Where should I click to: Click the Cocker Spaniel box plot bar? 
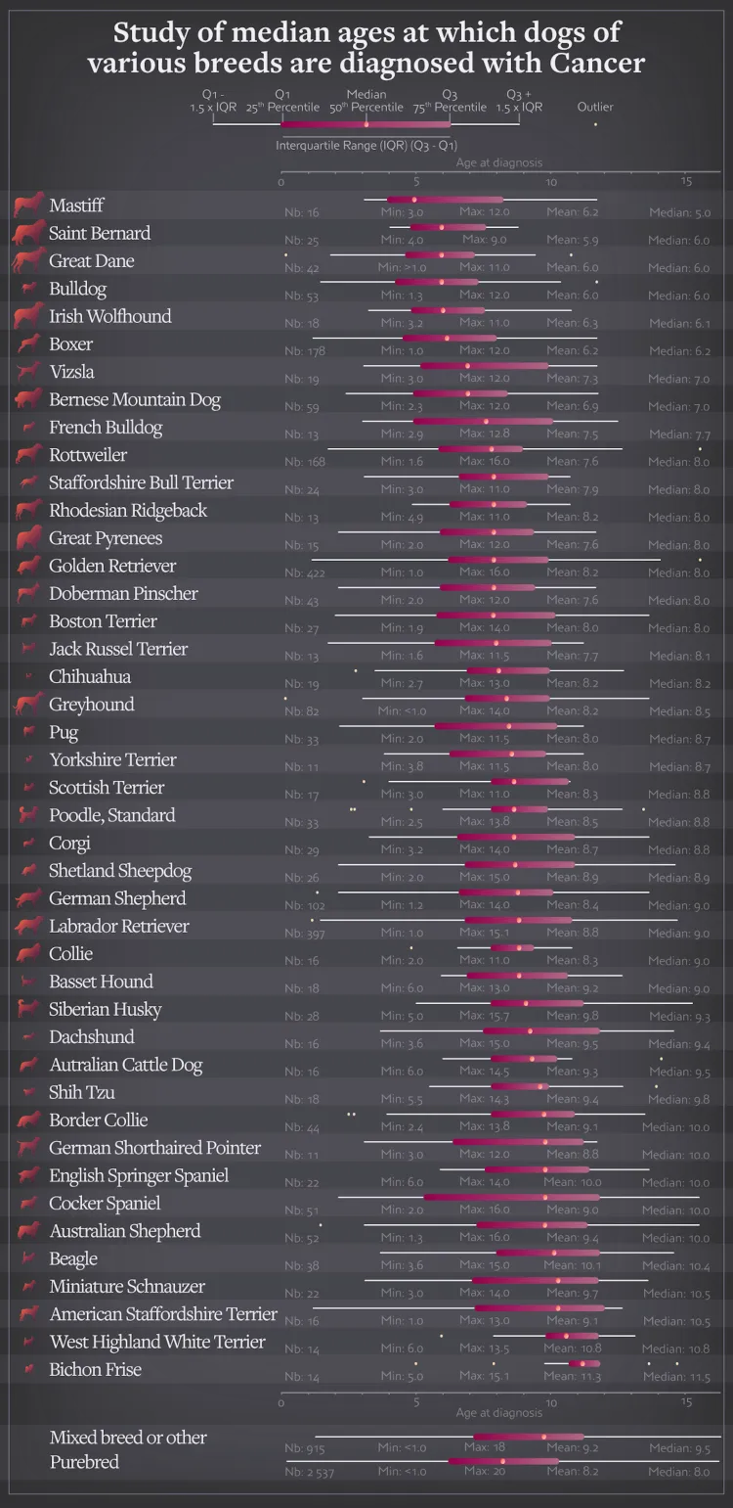[x=511, y=1197]
